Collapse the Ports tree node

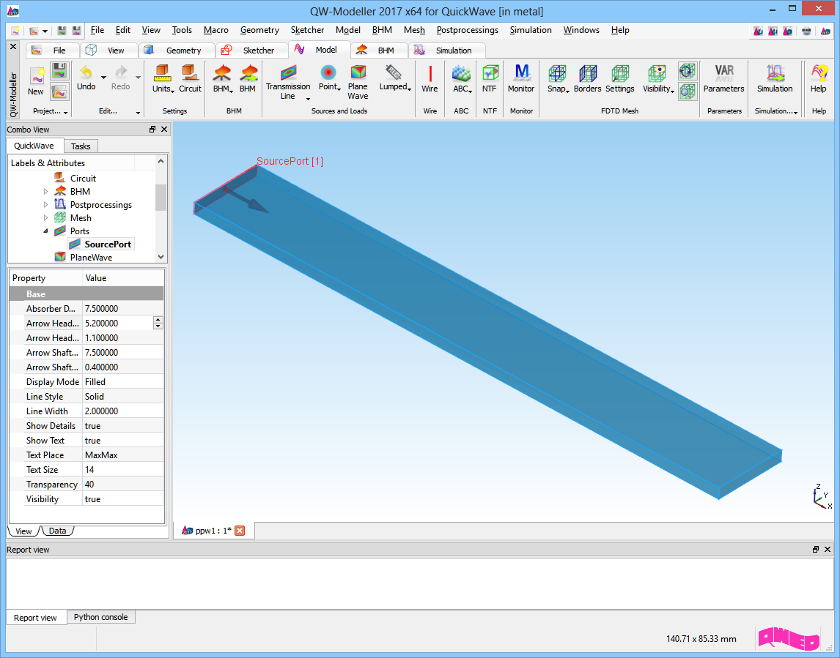coord(45,231)
